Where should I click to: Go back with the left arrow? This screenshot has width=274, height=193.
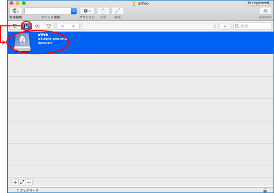62,26
